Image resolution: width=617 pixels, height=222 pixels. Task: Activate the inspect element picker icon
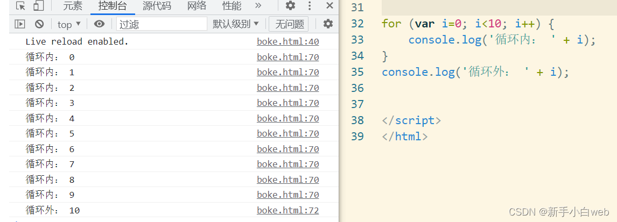point(20,6)
